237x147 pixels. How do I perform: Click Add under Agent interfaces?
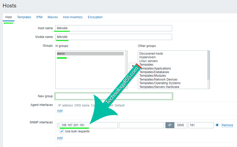click(60, 111)
